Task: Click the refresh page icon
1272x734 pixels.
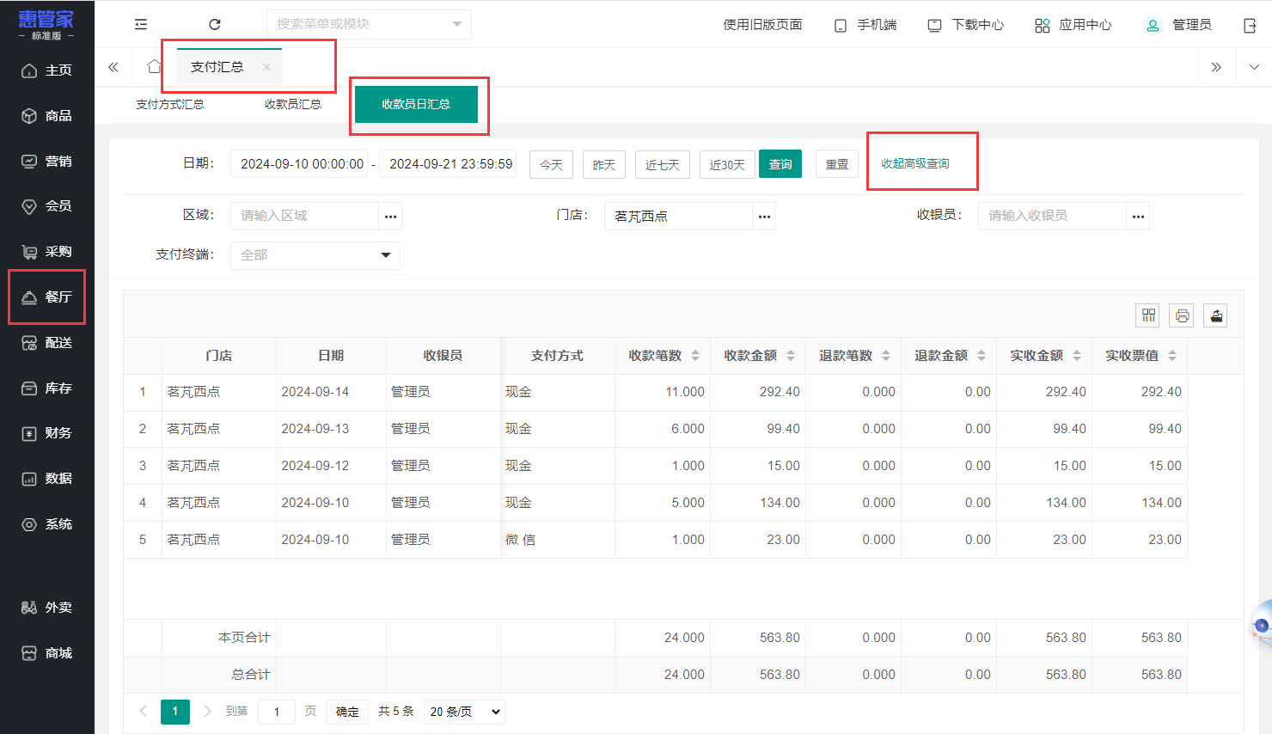Action: (215, 24)
